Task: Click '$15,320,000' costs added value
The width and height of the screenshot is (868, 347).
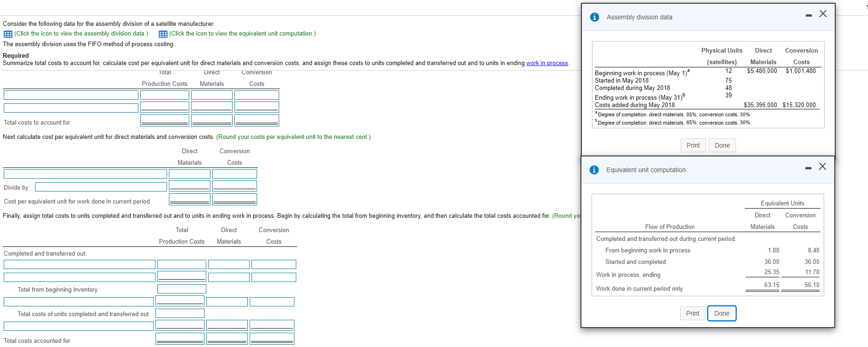Action: coord(799,105)
